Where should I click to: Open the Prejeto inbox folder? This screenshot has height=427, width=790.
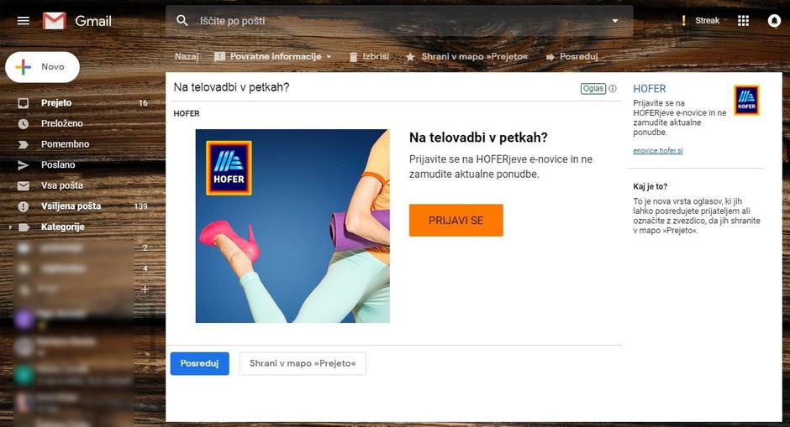[56, 102]
